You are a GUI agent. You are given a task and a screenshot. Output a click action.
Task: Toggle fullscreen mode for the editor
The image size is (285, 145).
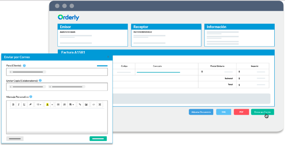(x=100, y=104)
